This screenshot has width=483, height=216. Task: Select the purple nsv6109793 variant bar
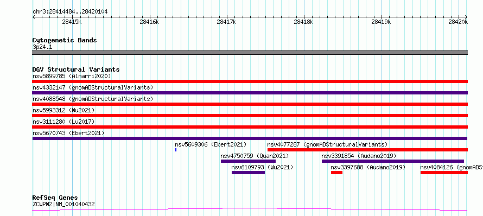tap(248, 173)
